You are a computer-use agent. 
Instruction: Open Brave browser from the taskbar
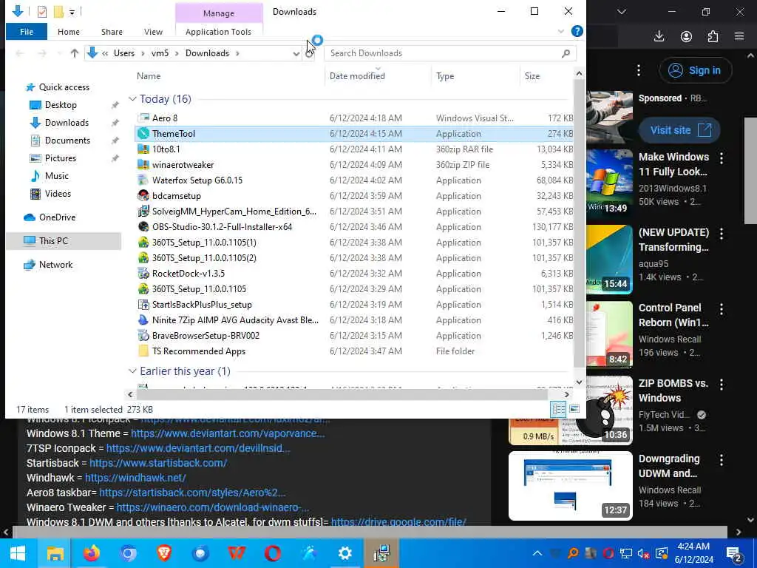click(164, 553)
